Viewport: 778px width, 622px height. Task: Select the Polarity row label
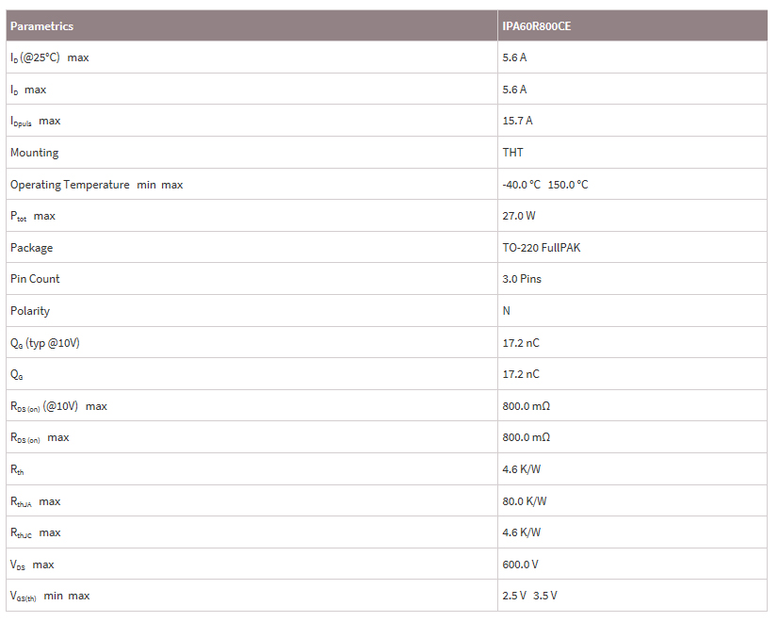pos(30,311)
